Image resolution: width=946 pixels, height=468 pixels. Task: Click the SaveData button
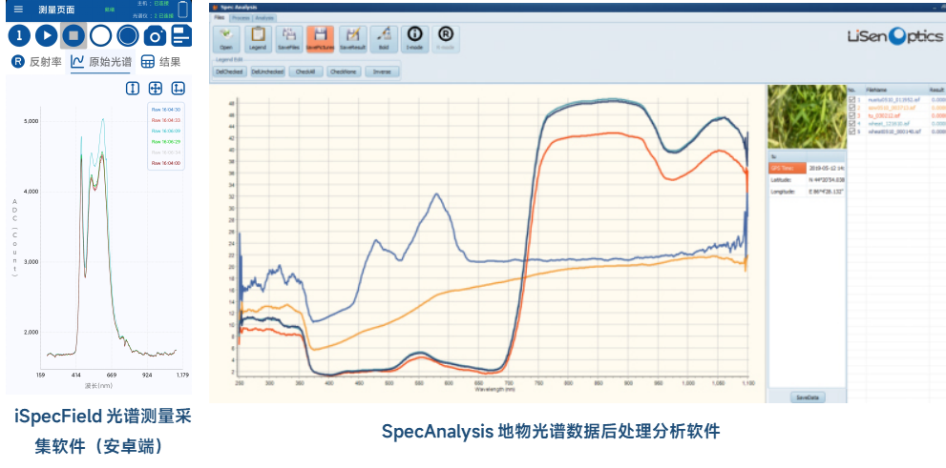click(x=808, y=397)
